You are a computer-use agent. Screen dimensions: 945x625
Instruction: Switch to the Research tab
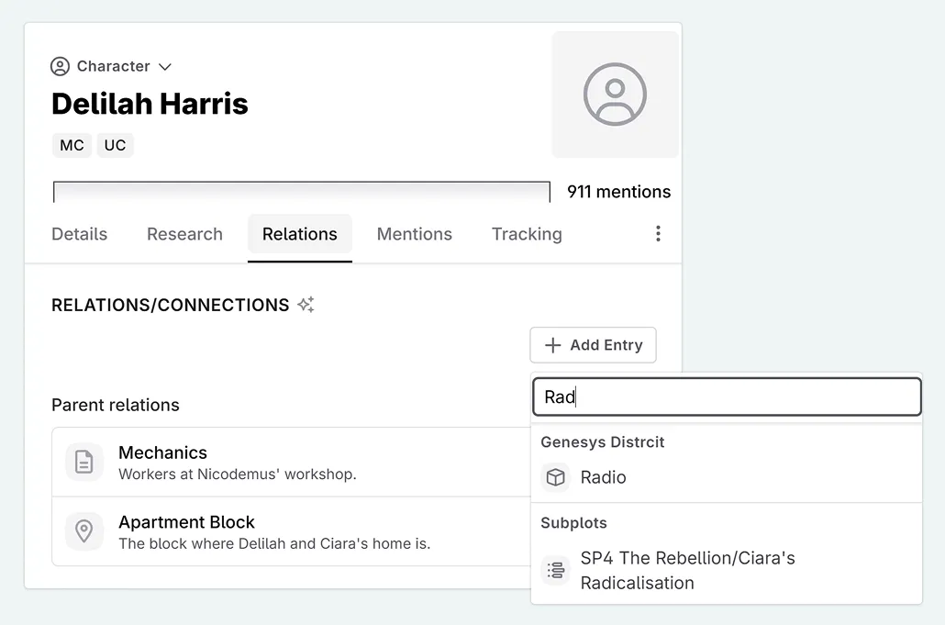point(184,234)
